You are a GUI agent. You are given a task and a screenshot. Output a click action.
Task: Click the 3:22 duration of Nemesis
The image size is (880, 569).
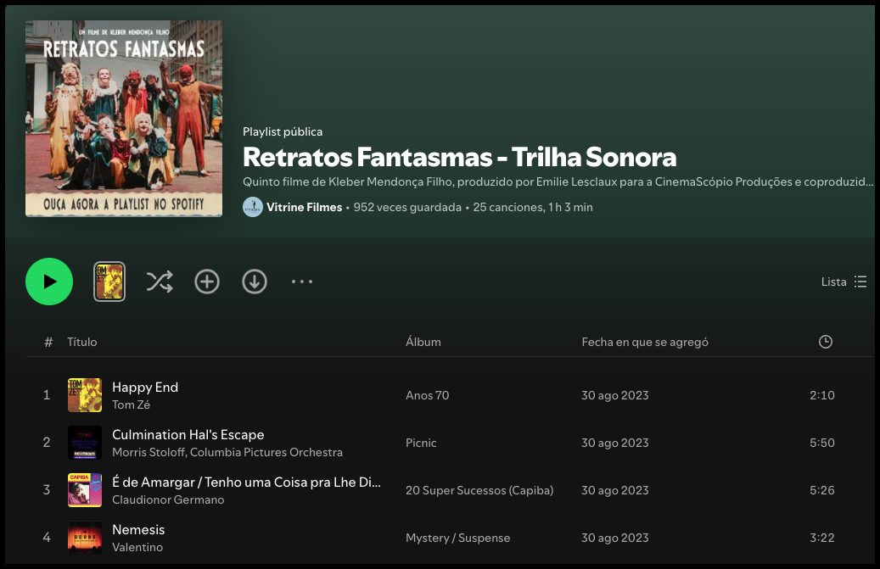pos(821,538)
